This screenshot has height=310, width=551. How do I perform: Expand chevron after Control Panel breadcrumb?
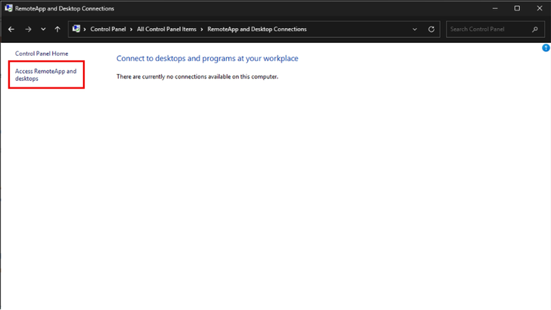tap(131, 29)
